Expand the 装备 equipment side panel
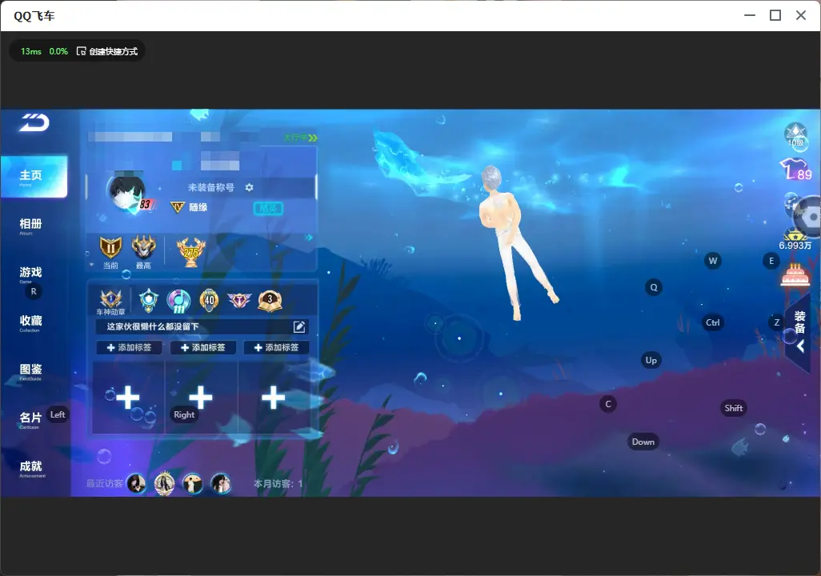The width and height of the screenshot is (821, 576). coord(799,331)
